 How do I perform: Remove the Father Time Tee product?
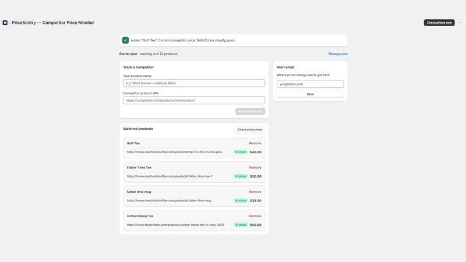coord(255,168)
